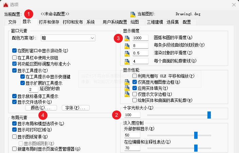Click the 十字光标大小 slider handle

209,115
